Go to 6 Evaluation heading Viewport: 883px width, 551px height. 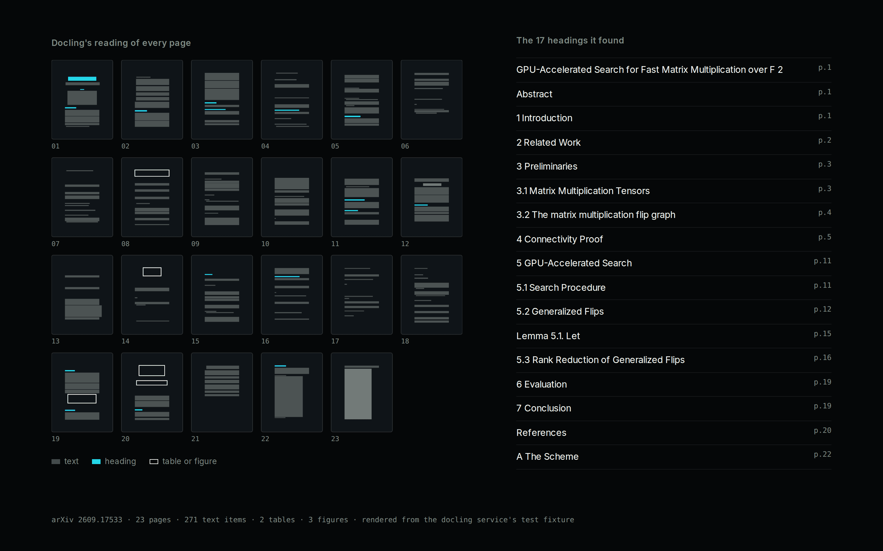(674, 384)
